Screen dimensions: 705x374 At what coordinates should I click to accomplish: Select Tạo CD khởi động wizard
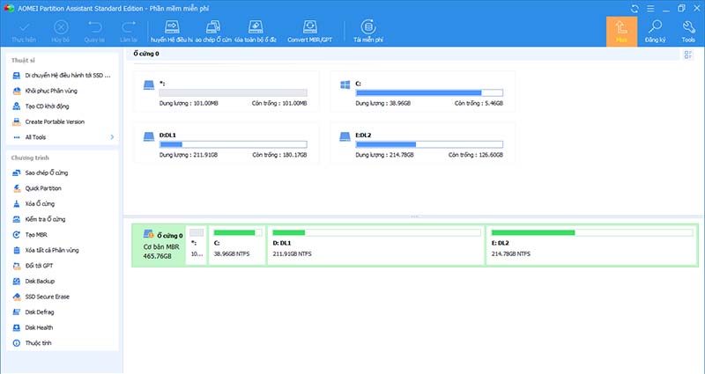pyautogui.click(x=41, y=106)
